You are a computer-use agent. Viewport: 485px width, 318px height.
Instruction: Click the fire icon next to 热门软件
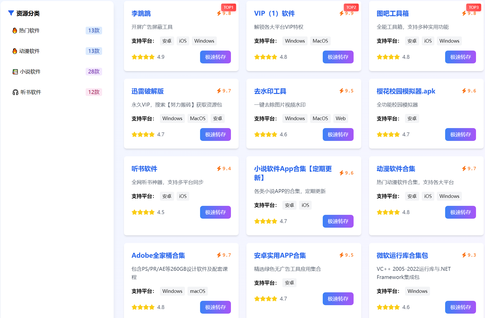click(15, 30)
